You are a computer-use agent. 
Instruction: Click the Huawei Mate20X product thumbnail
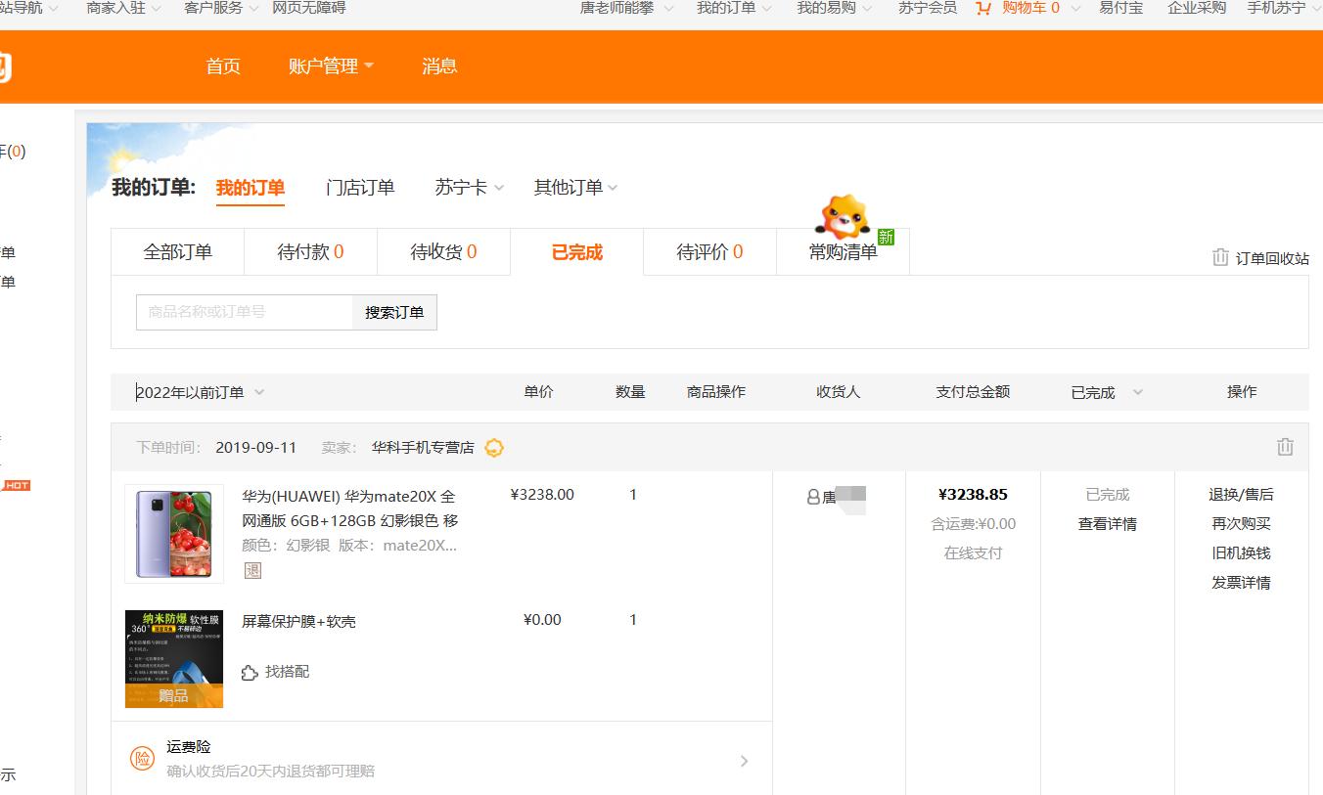pyautogui.click(x=173, y=533)
